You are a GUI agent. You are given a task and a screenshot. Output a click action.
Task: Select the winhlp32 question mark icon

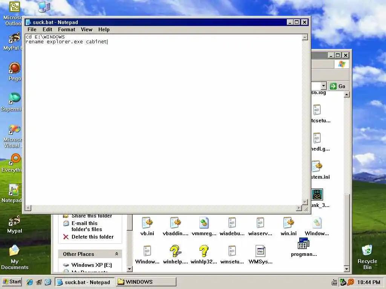[204, 251]
